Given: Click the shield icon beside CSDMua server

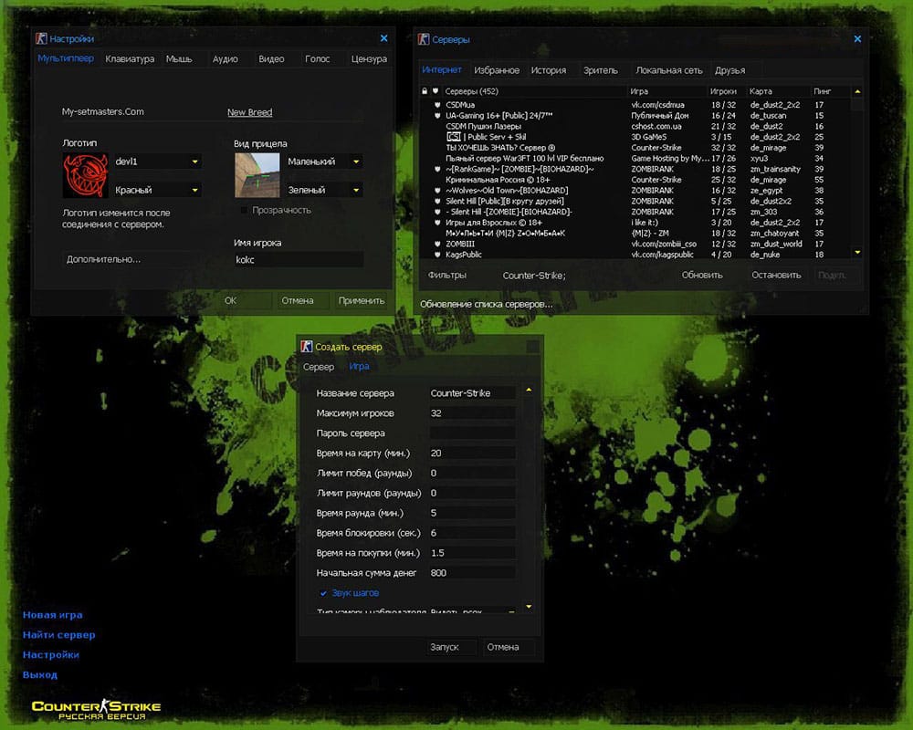Looking at the screenshot, I should [437, 105].
